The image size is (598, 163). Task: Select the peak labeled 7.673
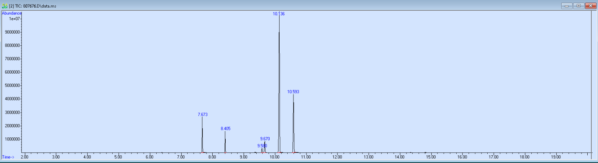point(202,115)
